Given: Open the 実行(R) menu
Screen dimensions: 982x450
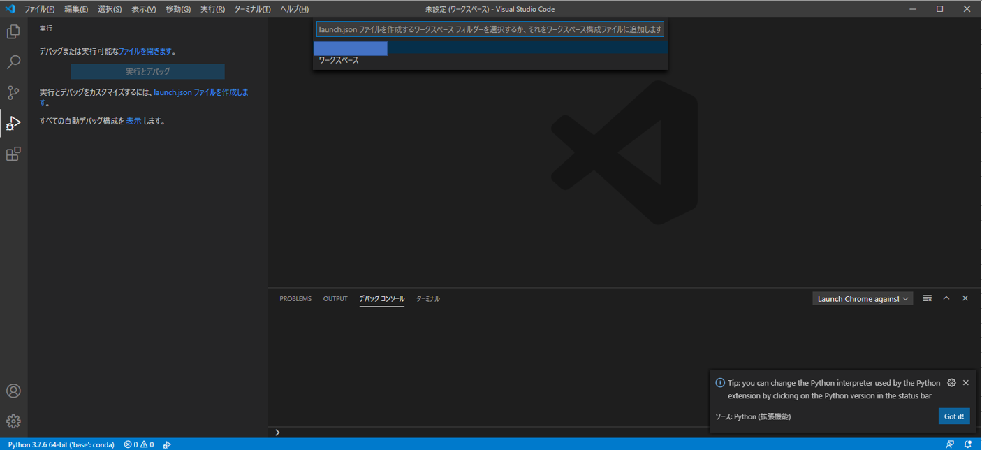Looking at the screenshot, I should click(212, 9).
